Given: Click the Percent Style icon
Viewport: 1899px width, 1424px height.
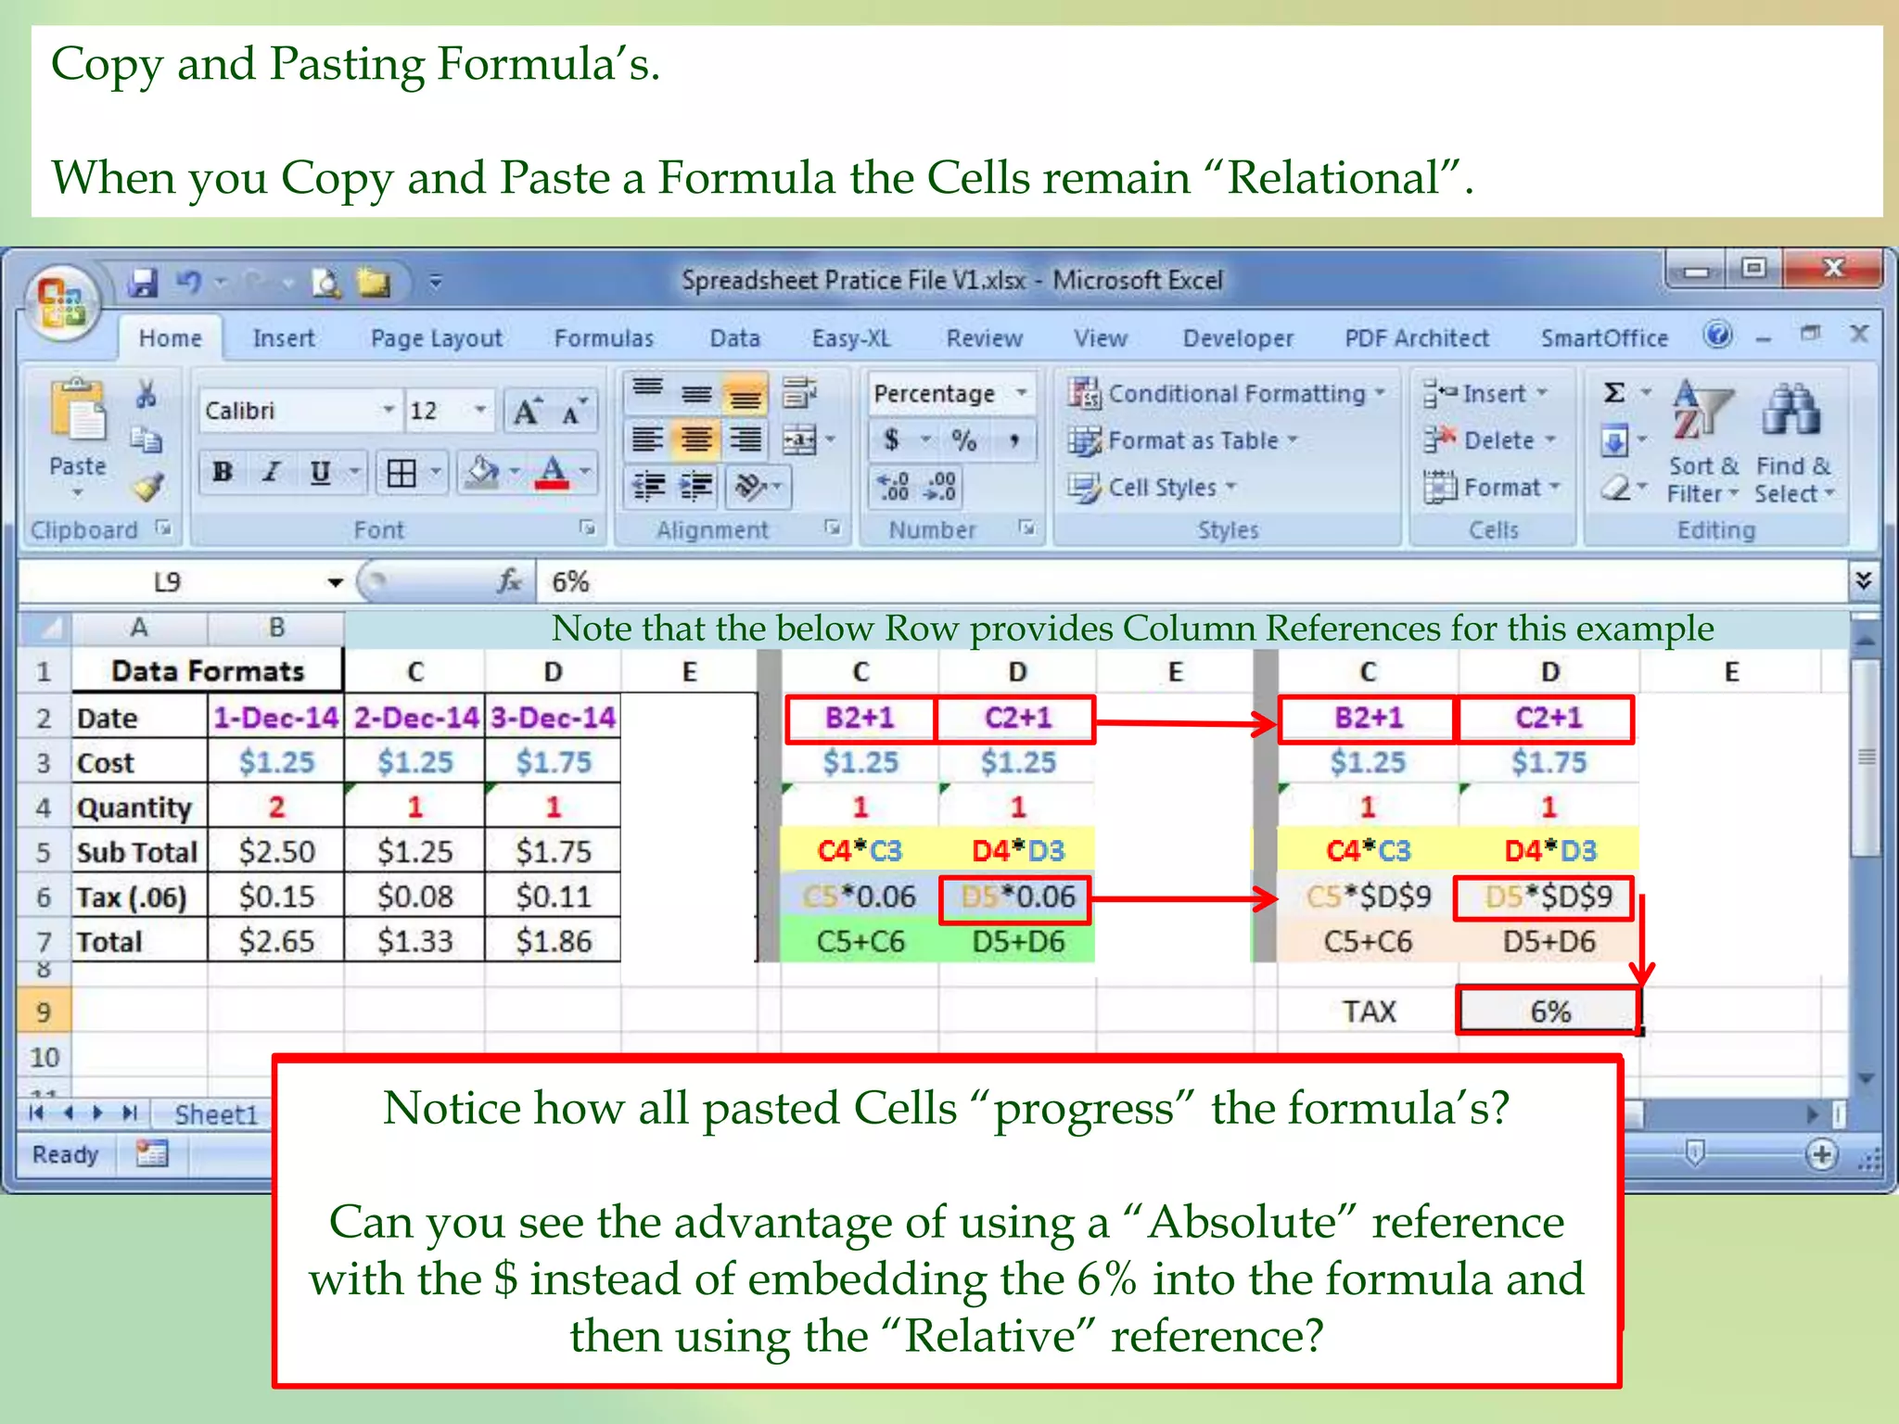Looking at the screenshot, I should [x=964, y=439].
